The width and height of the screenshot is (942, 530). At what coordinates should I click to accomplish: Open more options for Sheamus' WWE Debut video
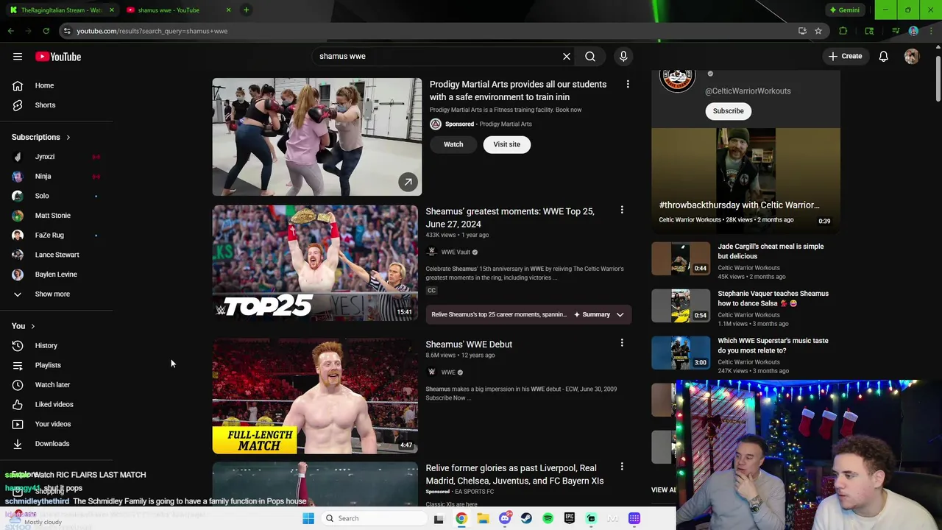click(x=622, y=343)
